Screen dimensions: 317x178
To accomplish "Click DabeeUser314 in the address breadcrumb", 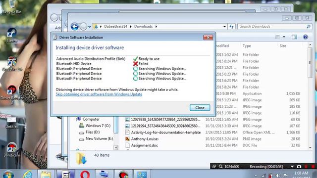I will [115, 26].
